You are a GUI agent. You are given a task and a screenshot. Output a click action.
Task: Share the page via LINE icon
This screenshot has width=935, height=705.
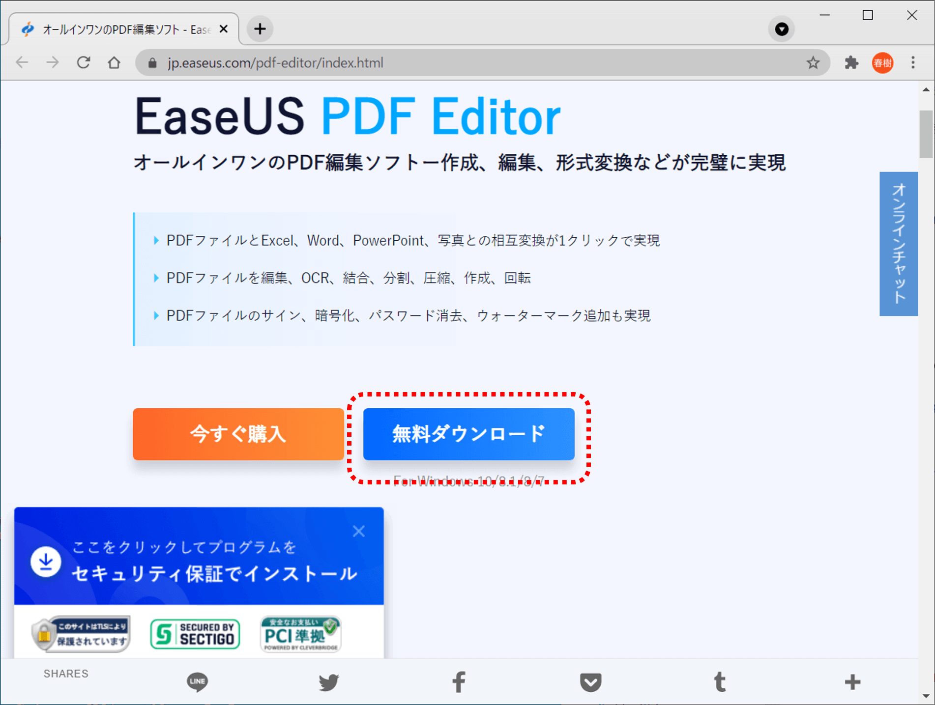(198, 682)
